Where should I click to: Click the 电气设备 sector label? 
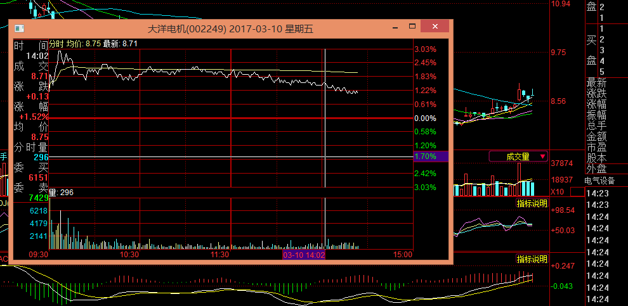coord(599,181)
